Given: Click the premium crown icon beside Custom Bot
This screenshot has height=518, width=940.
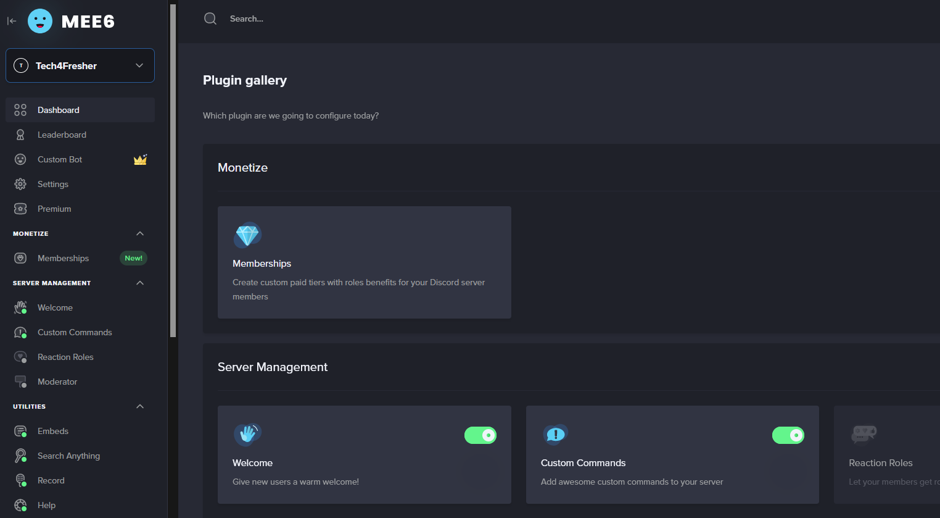Looking at the screenshot, I should click(141, 159).
